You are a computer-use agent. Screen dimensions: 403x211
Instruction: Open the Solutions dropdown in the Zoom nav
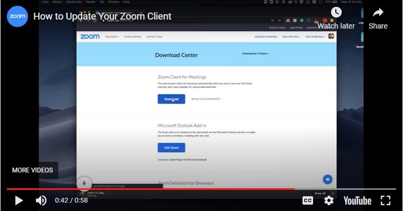(112, 36)
